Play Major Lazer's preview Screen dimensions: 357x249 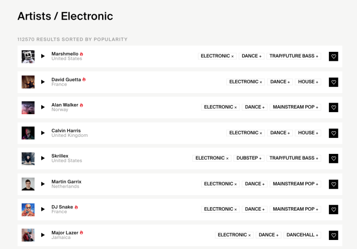pos(43,235)
